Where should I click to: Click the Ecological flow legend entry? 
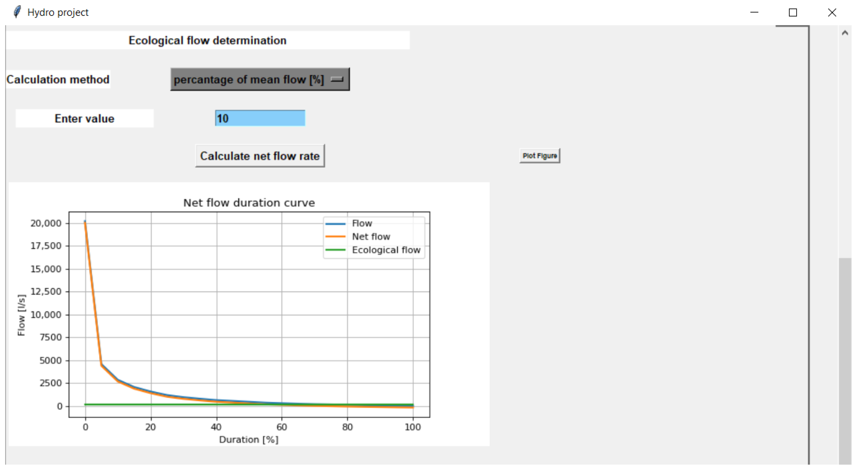[x=386, y=250]
